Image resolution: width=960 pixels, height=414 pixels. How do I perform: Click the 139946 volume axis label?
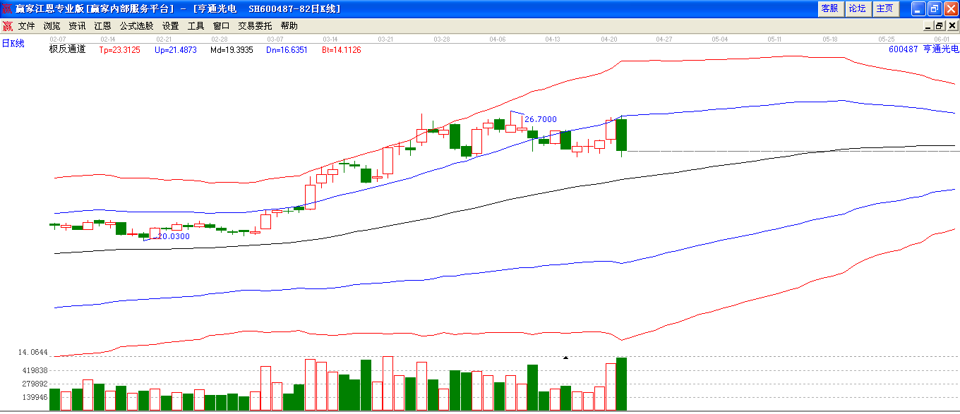click(x=34, y=398)
